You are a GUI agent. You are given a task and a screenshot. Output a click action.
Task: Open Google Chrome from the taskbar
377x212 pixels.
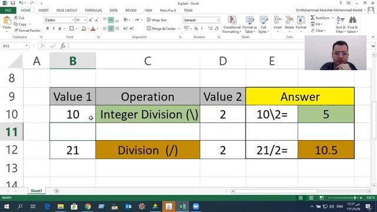[x=88, y=207]
